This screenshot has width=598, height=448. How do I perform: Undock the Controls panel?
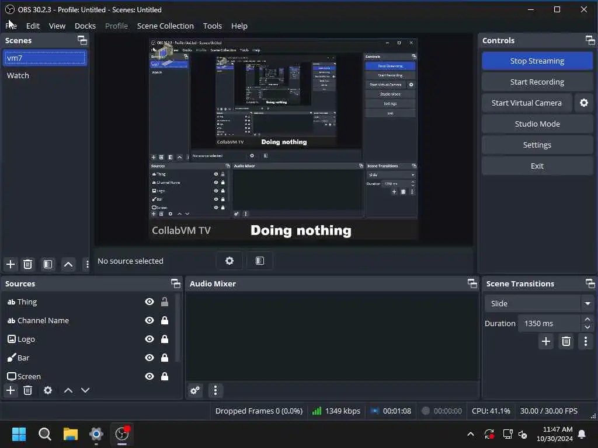tap(590, 40)
